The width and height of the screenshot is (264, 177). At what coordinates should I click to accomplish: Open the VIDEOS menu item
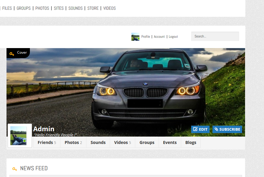coord(110,8)
